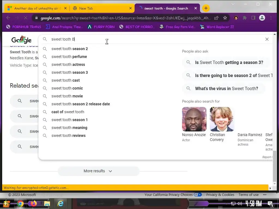This screenshot has height=209, width=279.
Task: Click the scrollbar down arrow of the Google page
Action: (x=275, y=184)
